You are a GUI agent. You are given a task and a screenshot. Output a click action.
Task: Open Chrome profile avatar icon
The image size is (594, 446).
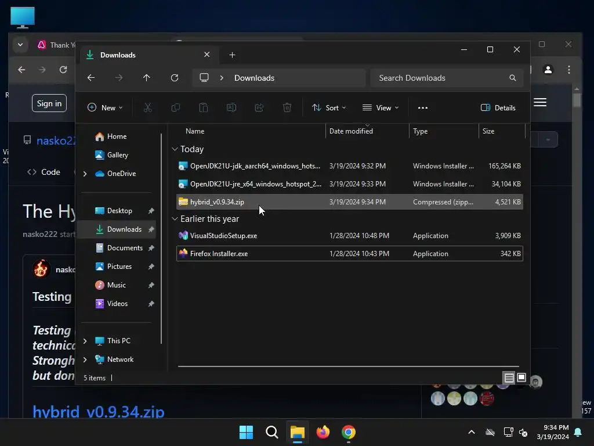tap(548, 70)
